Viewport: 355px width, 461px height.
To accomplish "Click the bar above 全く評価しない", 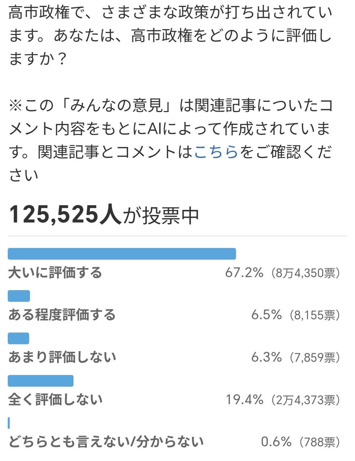I will (x=41, y=381).
